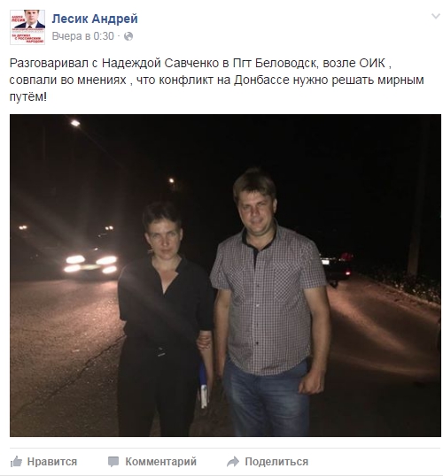
Task: Click the Комментарий label
Action: [161, 462]
